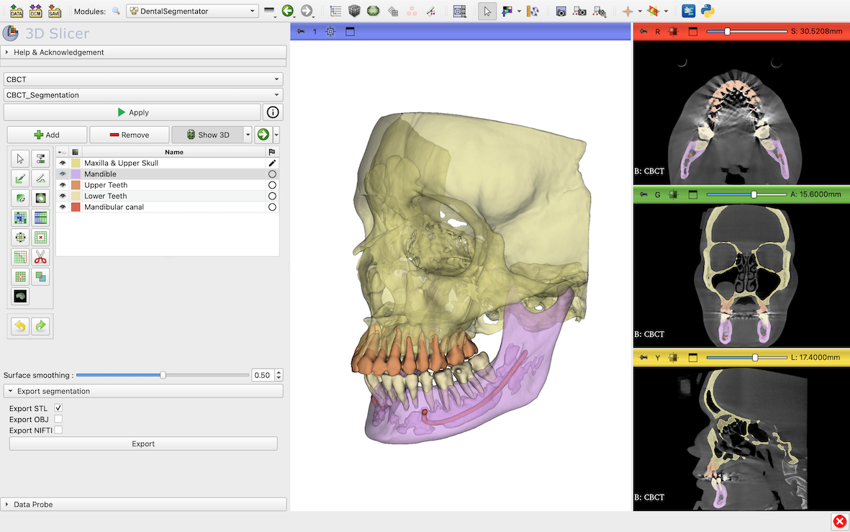
Task: Pin open the red slice view controller menu
Action: pos(644,31)
